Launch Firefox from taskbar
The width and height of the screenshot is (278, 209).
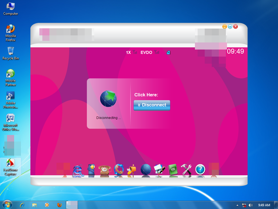[x=59, y=205]
